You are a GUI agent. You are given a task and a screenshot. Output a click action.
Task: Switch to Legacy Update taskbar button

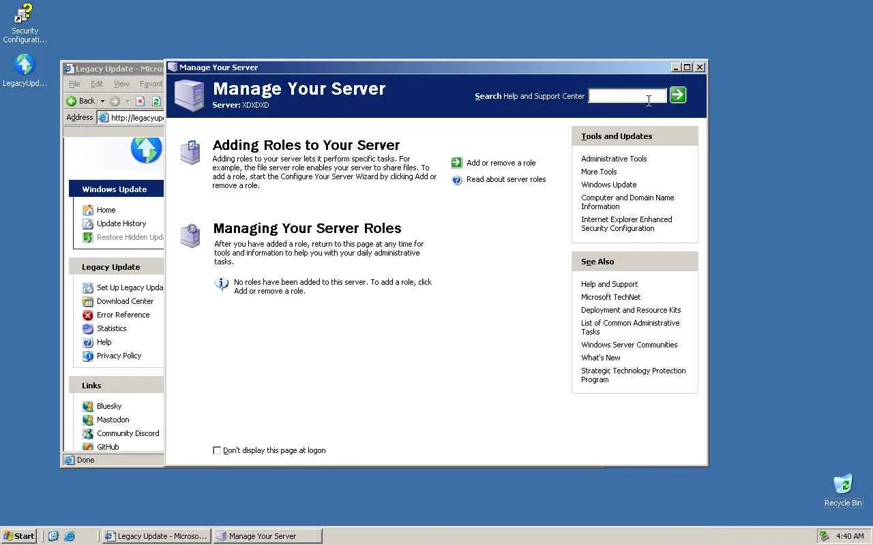click(x=156, y=536)
